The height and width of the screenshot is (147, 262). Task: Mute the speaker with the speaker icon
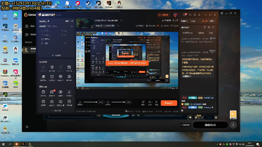108,102
